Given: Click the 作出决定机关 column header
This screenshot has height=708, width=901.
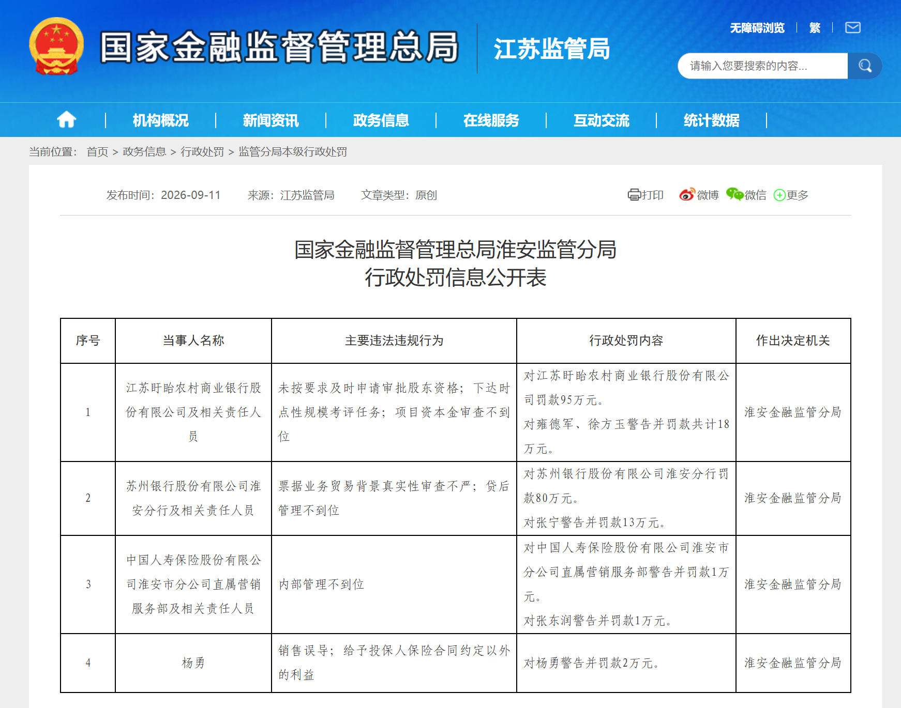Looking at the screenshot, I should (793, 341).
